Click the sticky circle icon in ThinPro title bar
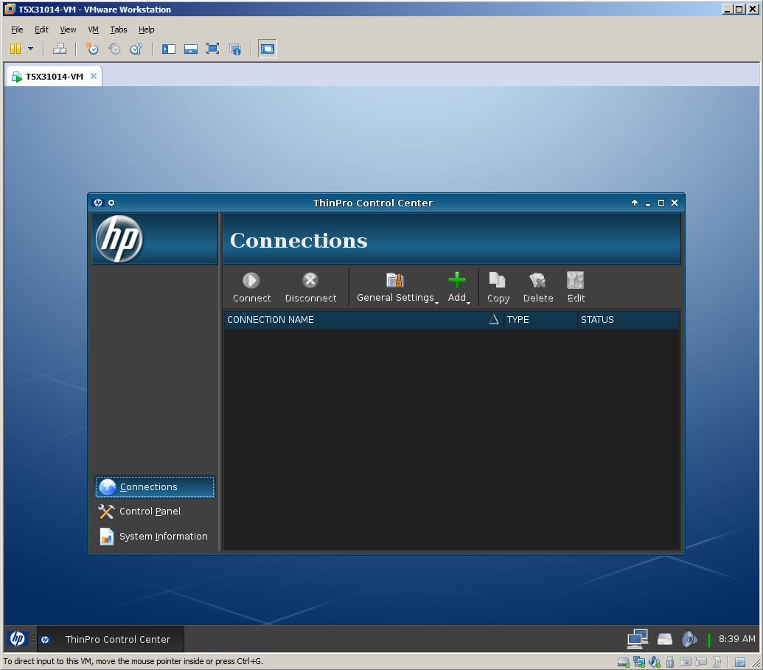 [111, 203]
